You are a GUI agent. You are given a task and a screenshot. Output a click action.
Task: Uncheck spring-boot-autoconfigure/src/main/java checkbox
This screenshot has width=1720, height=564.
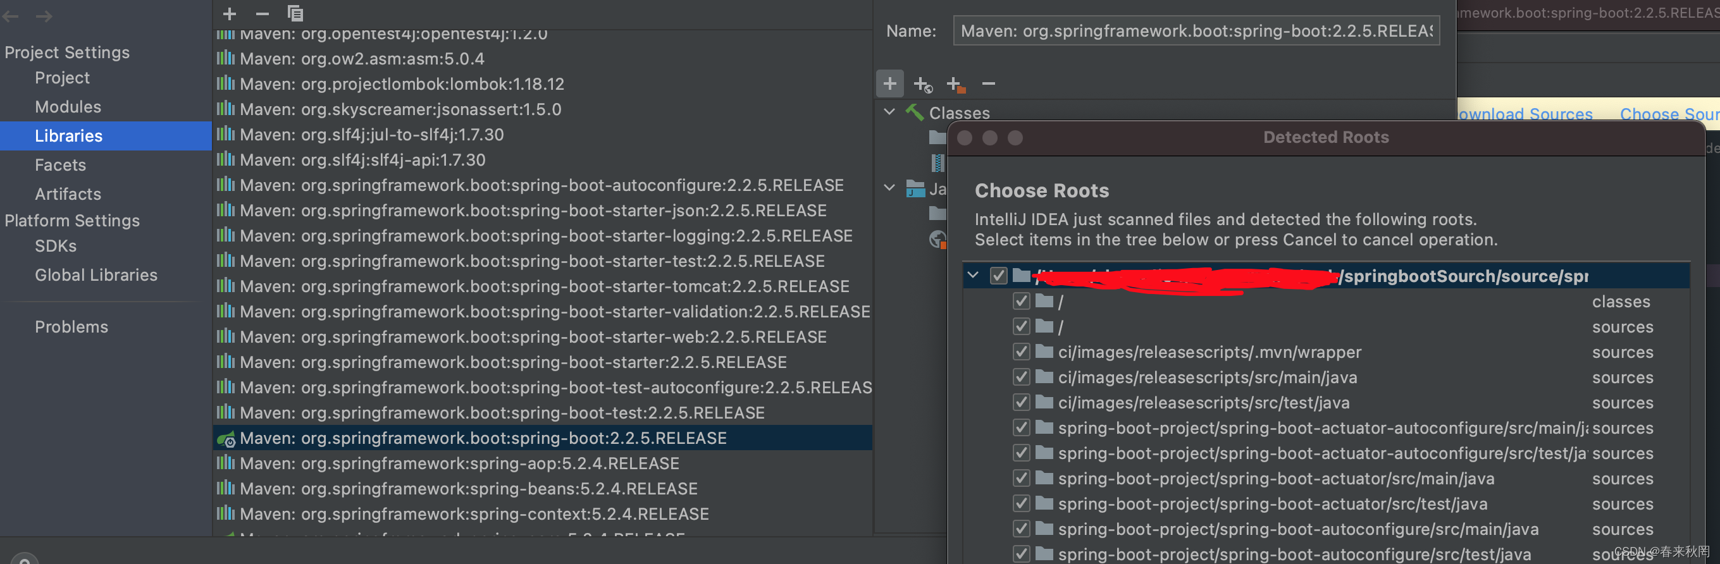point(1021,529)
